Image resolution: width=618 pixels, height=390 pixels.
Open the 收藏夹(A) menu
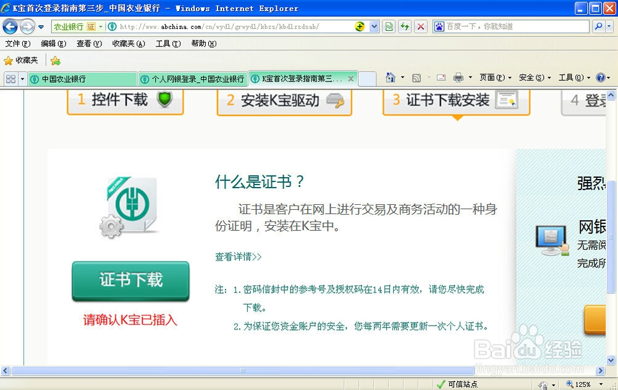tap(129, 44)
